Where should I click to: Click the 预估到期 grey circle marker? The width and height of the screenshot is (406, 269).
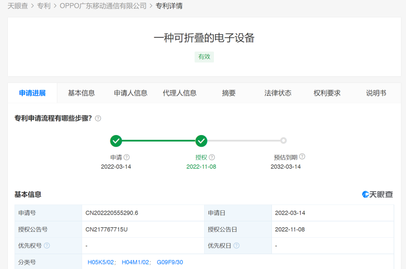coord(283,140)
